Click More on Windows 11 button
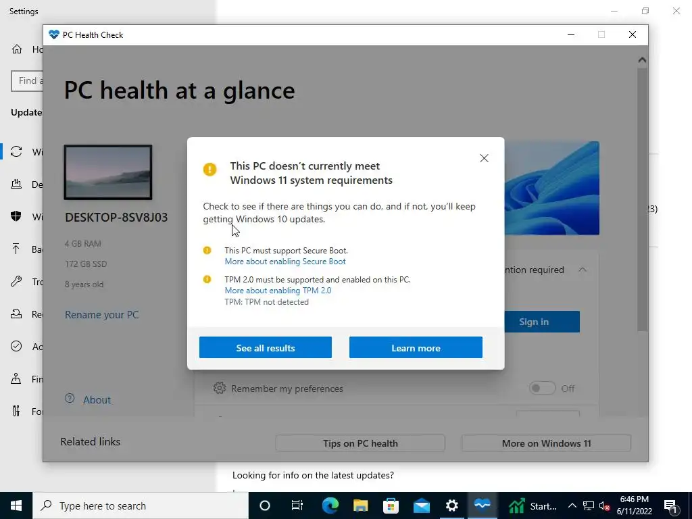 tap(546, 443)
